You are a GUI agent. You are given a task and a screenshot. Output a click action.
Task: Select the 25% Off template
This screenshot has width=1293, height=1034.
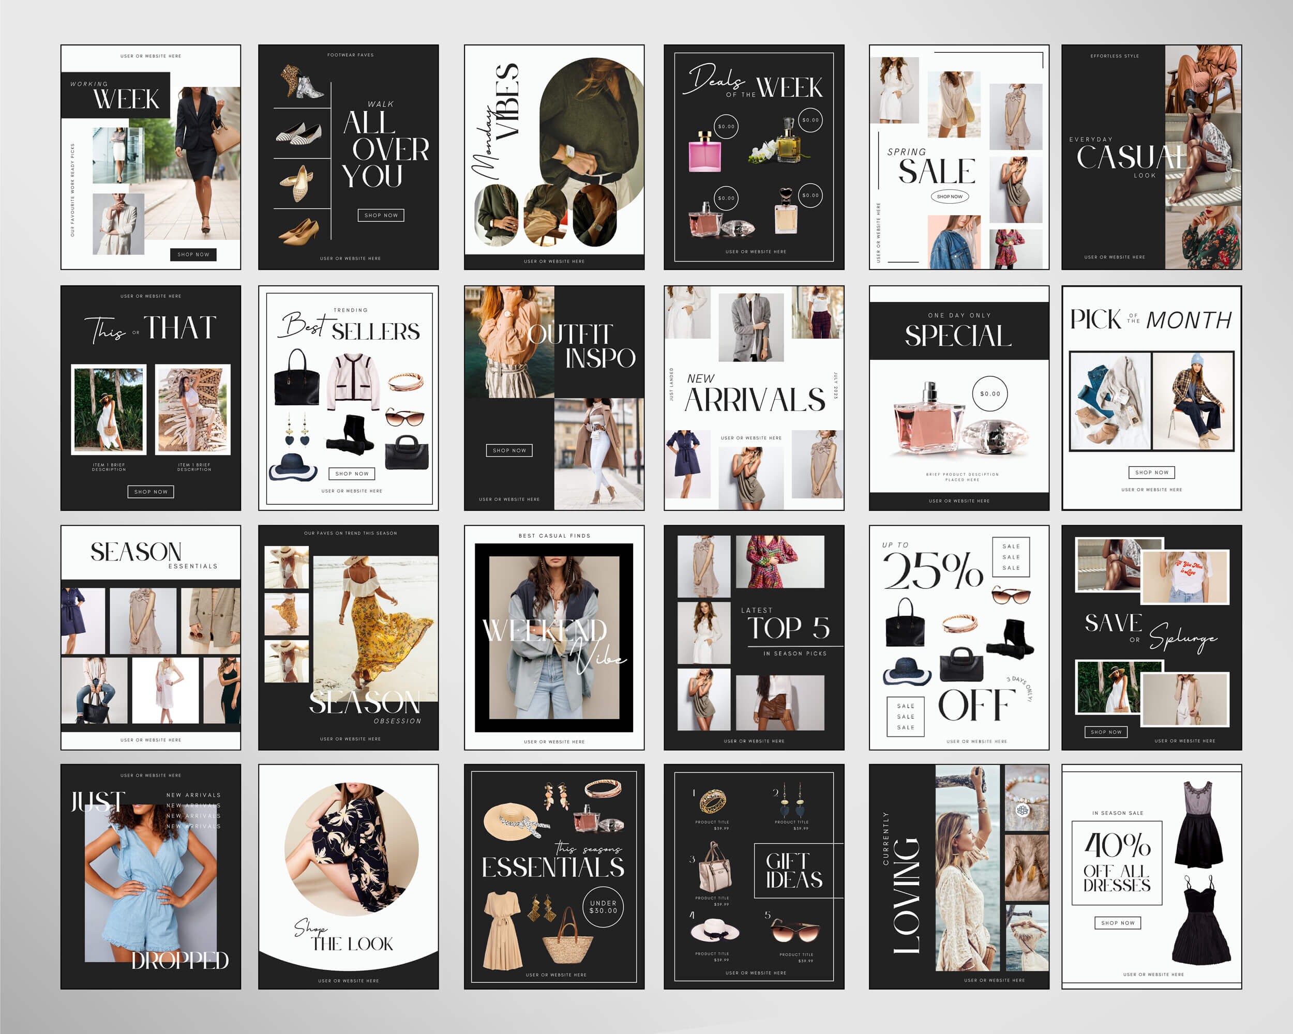959,638
